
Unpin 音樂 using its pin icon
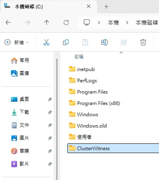click(50, 151)
